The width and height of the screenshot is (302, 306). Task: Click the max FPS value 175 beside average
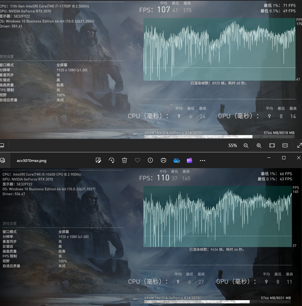click(x=187, y=10)
